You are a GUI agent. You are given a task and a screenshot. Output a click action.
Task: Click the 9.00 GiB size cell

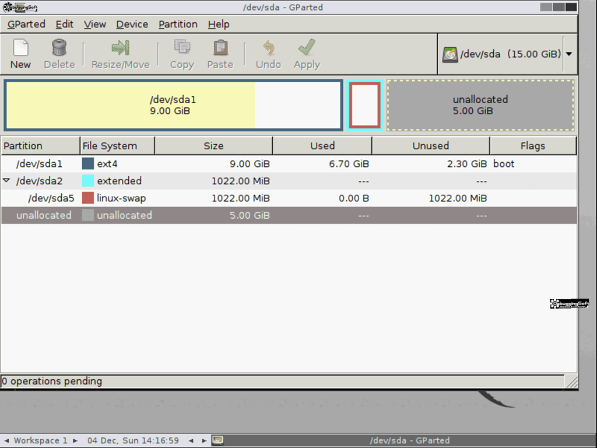click(x=250, y=164)
